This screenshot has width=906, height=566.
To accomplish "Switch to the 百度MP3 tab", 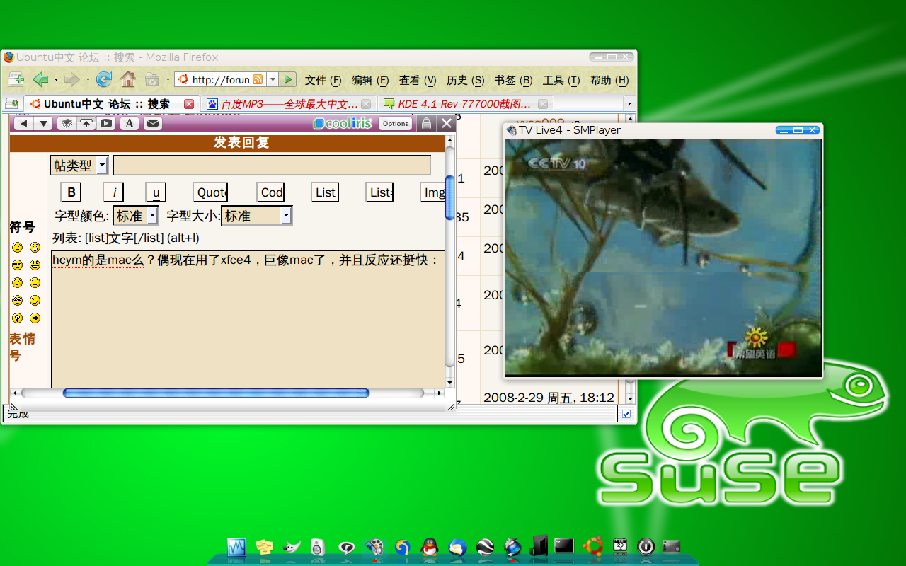I will (289, 104).
